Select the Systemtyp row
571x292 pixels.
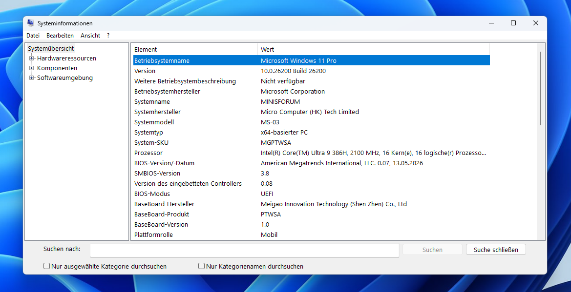[x=311, y=133]
